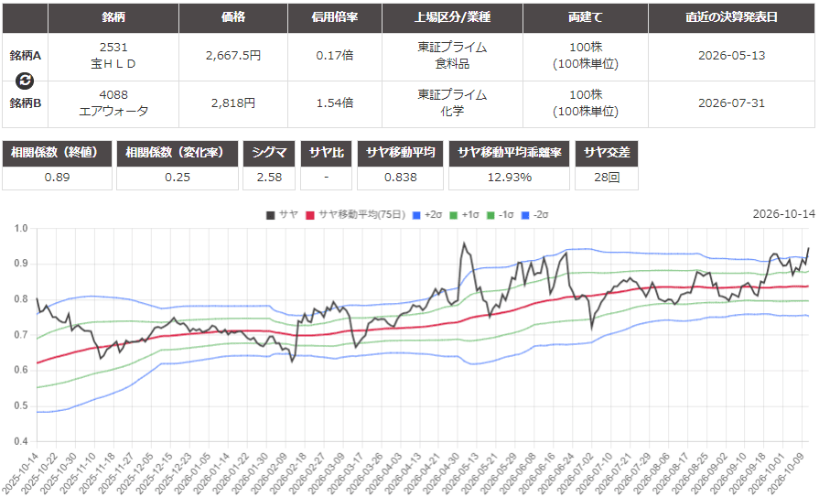
Task: Click the 直近の決算発表日 column header
Action: (731, 17)
